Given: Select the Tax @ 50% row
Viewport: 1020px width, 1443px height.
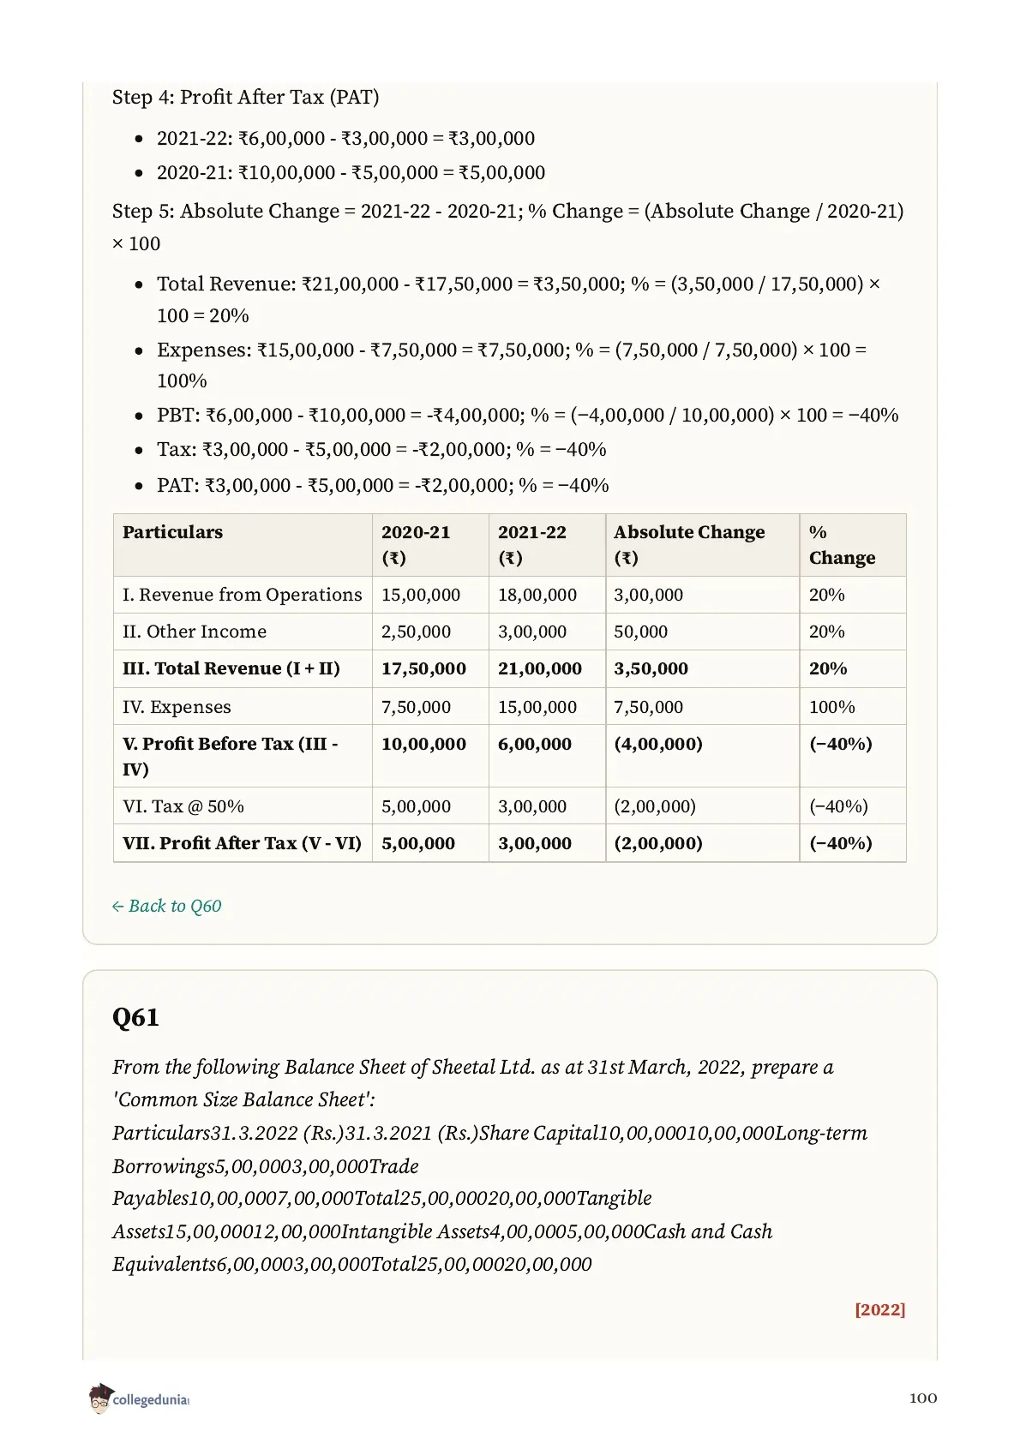Looking at the screenshot, I should [x=510, y=806].
